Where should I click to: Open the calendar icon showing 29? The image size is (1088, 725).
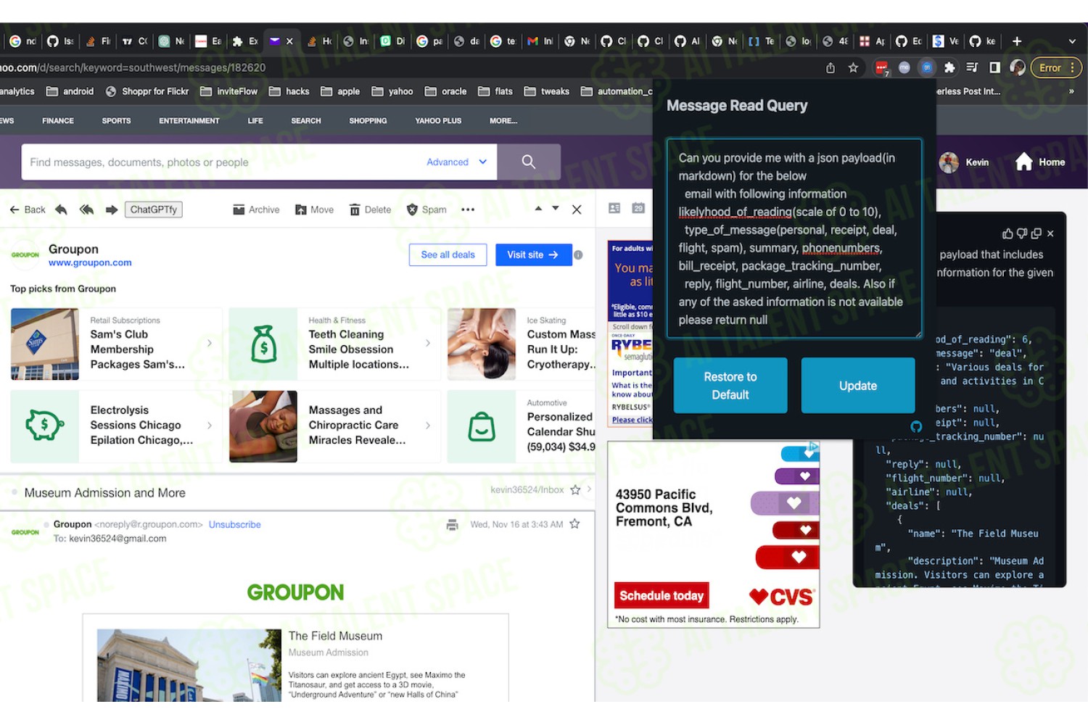point(638,208)
